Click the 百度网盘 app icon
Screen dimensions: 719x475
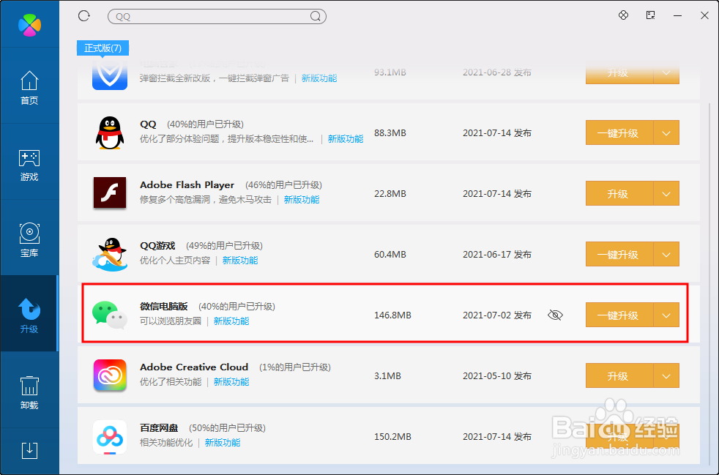click(x=110, y=437)
